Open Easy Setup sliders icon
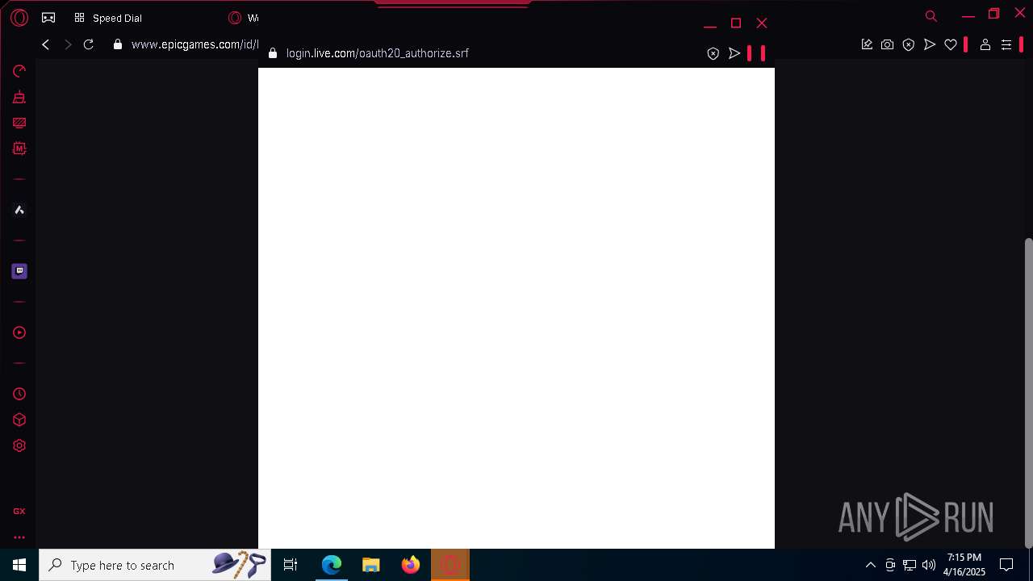Viewport: 1033px width, 581px height. (1006, 44)
